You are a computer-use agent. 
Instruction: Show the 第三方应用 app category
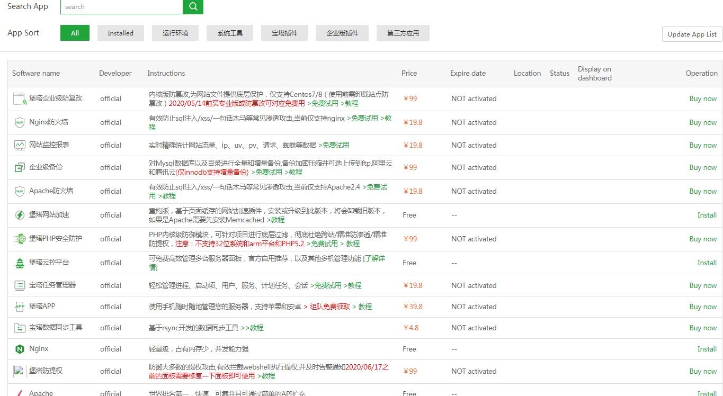pos(403,33)
